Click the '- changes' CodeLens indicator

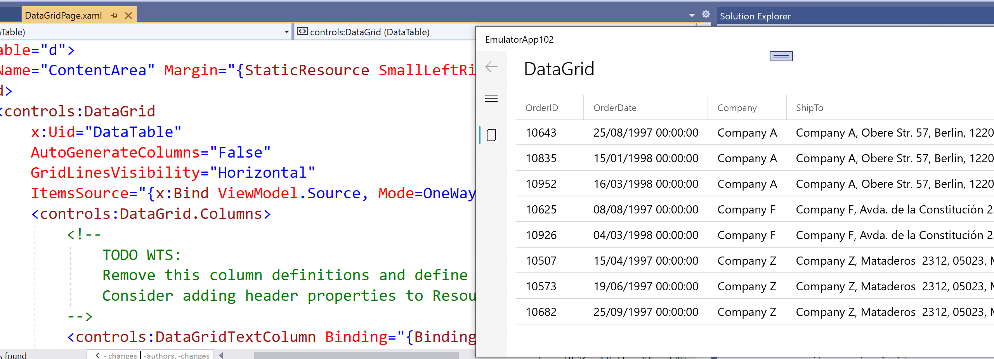[120, 355]
